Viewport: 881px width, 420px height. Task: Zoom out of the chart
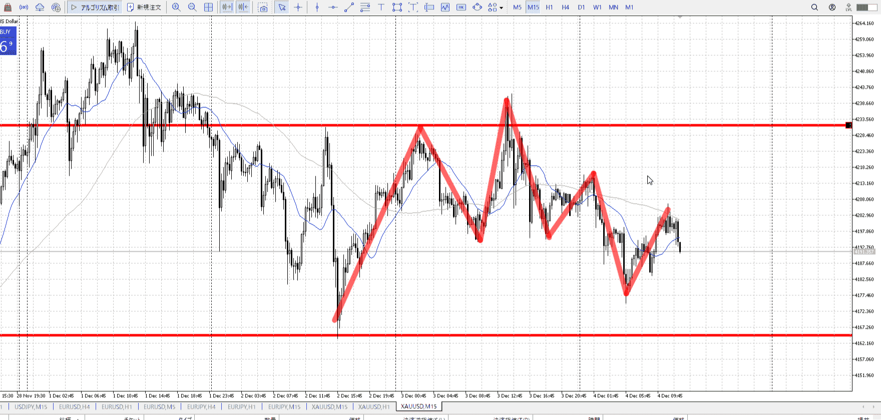[x=192, y=7]
